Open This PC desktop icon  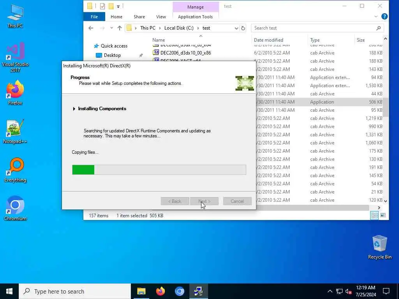click(15, 16)
